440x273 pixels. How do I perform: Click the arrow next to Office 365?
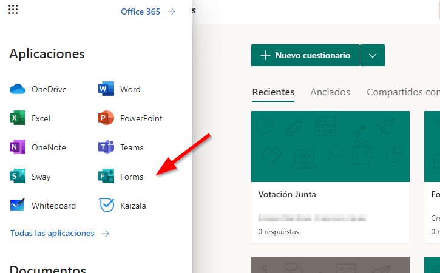[172, 12]
